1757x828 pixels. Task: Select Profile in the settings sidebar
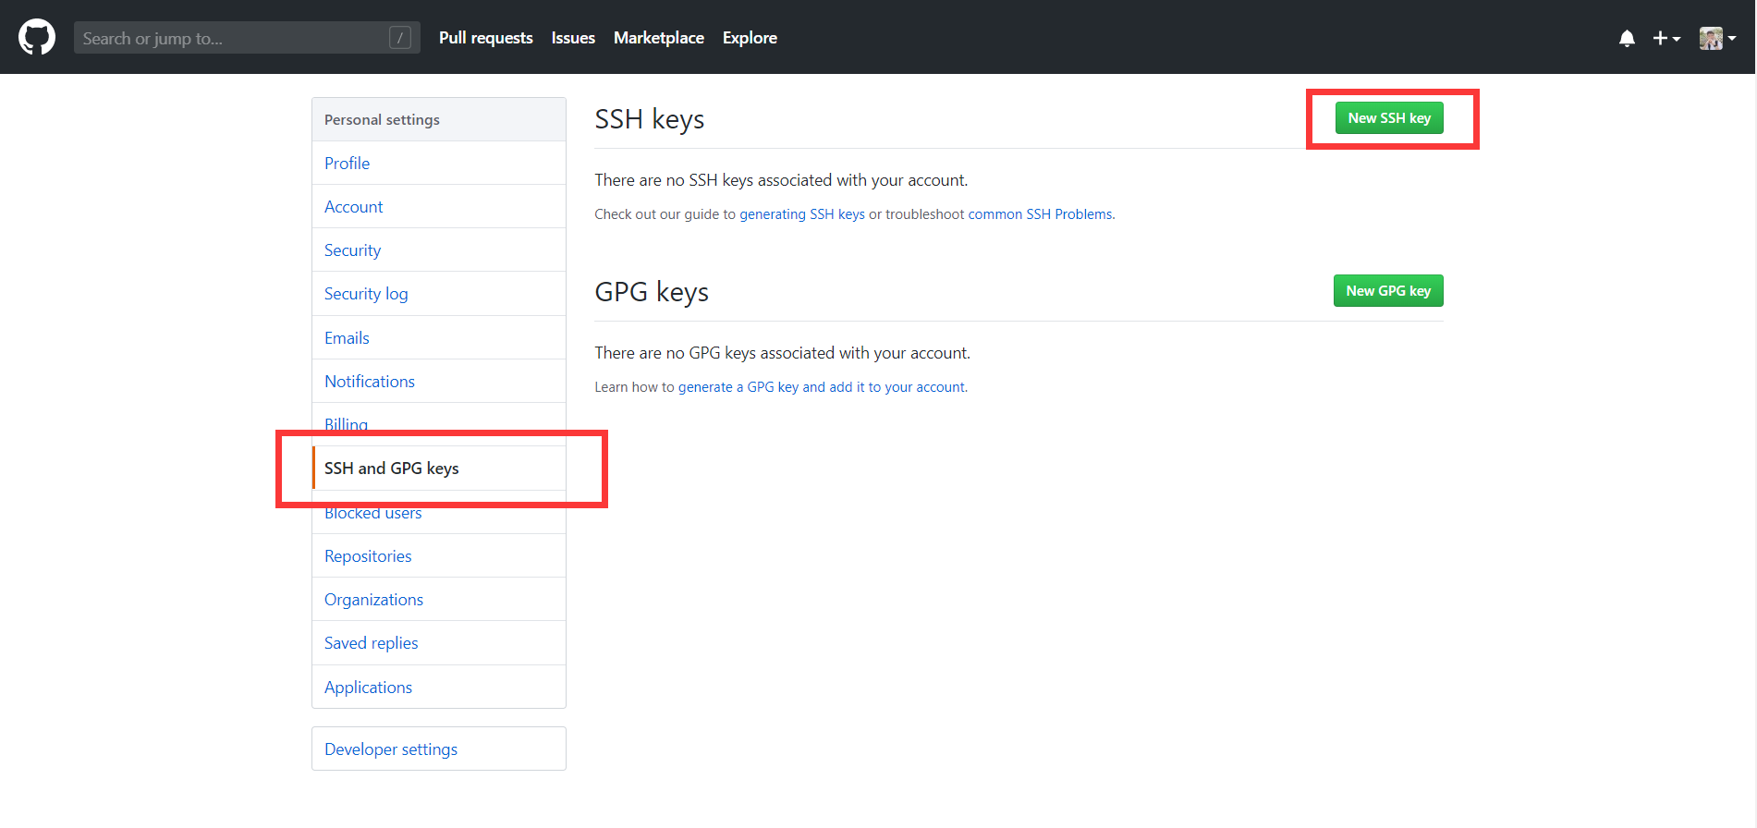click(439, 164)
